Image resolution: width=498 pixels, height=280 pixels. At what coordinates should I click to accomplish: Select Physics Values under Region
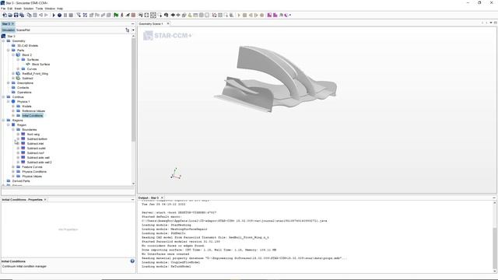tap(32, 177)
